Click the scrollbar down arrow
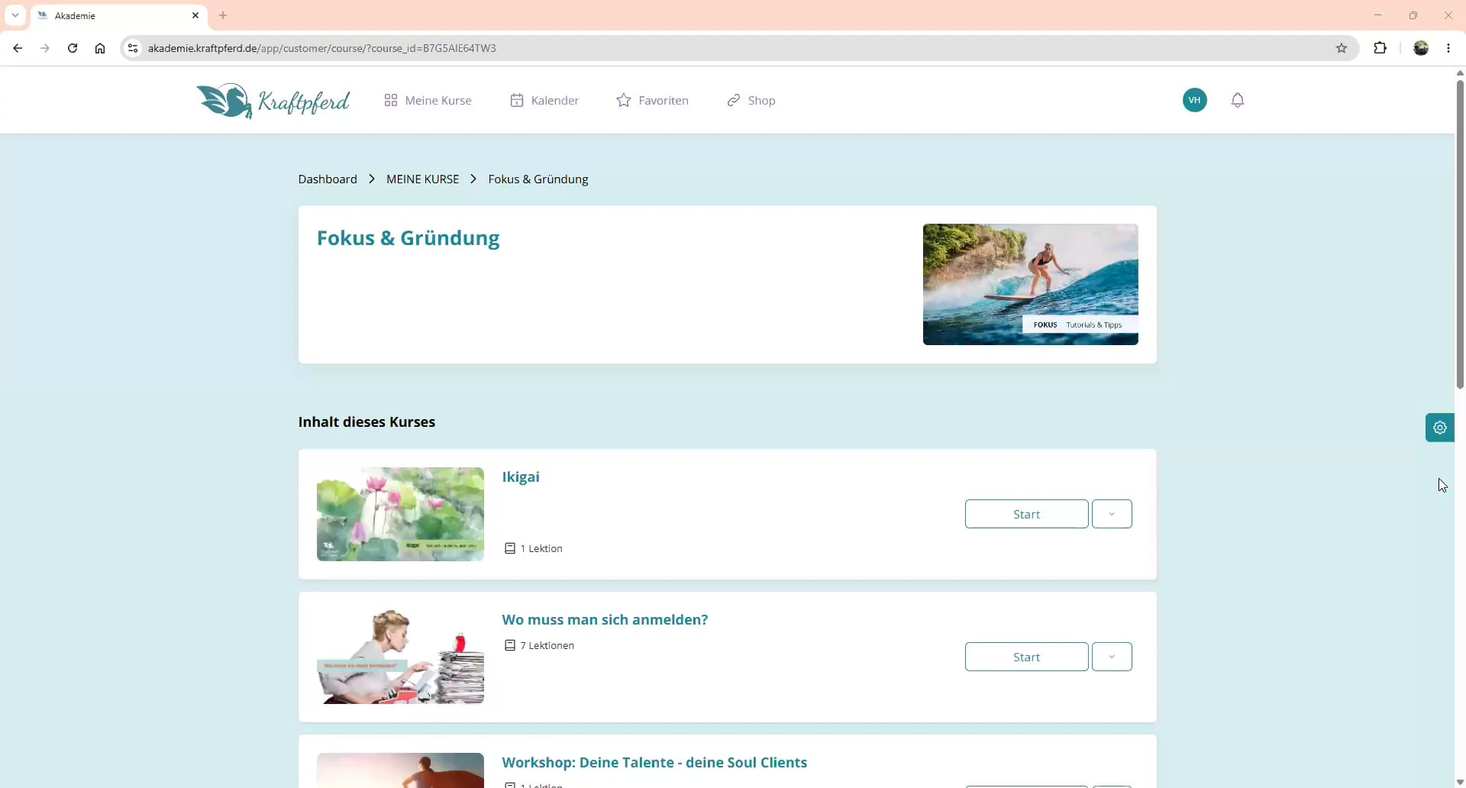Viewport: 1466px width, 788px height. (x=1460, y=782)
